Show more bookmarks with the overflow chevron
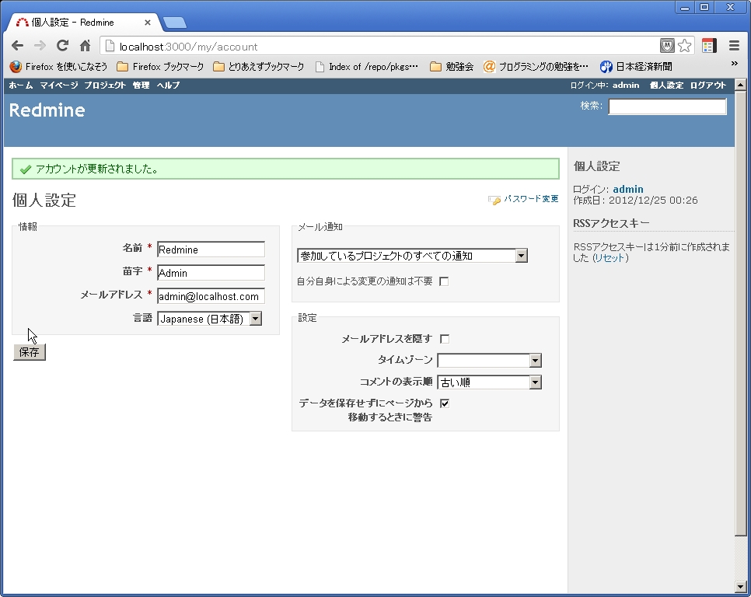The width and height of the screenshot is (751, 597). click(734, 64)
